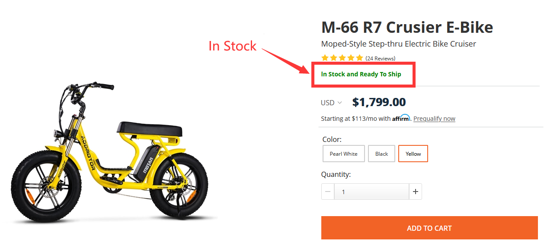Click the M-66 R7 Crusier E-Bike title
The height and width of the screenshot is (242, 544).
(x=407, y=28)
